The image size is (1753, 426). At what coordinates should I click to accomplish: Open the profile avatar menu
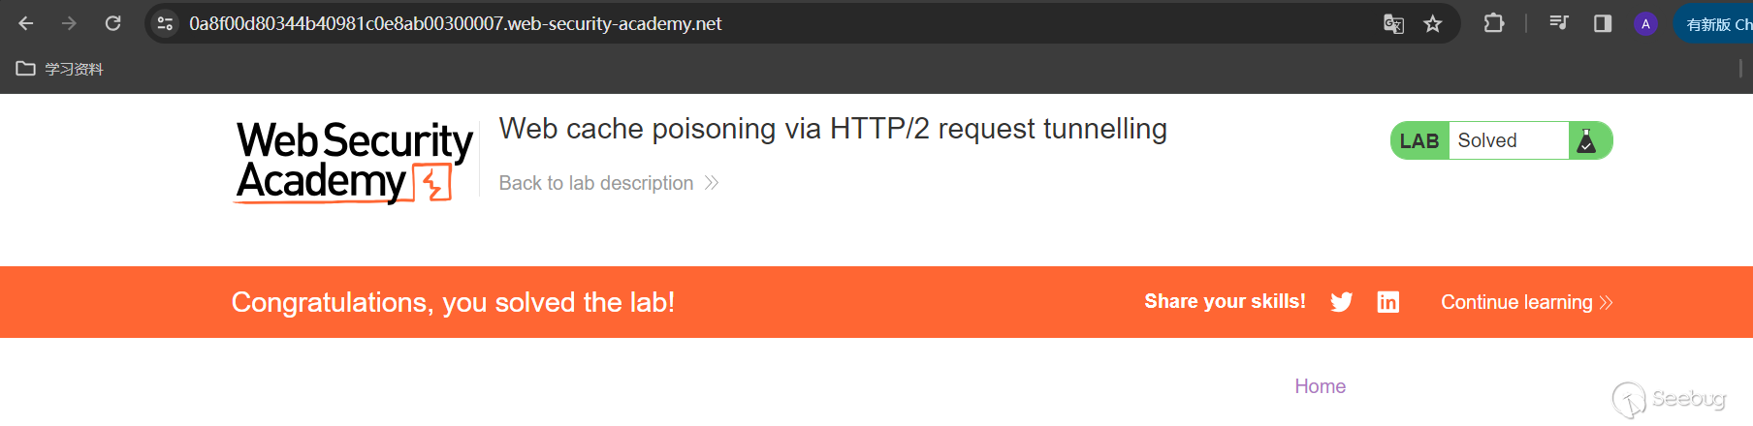[x=1645, y=24]
